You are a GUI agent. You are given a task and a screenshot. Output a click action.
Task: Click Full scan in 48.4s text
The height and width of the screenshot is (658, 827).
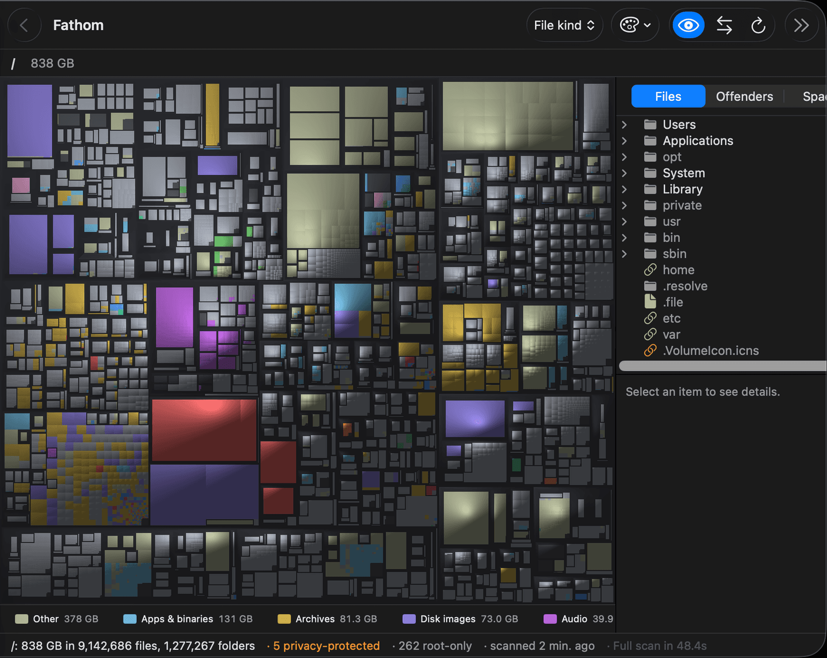coord(660,646)
